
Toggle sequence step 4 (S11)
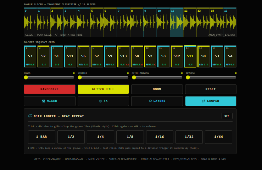[70, 57]
